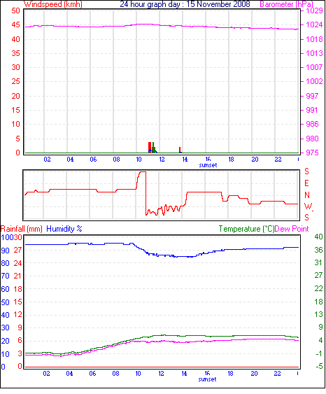Image resolution: width=326 pixels, height=394 pixels.
Task: Click the 02 hour mark on bottom graph
Action: (x=46, y=374)
